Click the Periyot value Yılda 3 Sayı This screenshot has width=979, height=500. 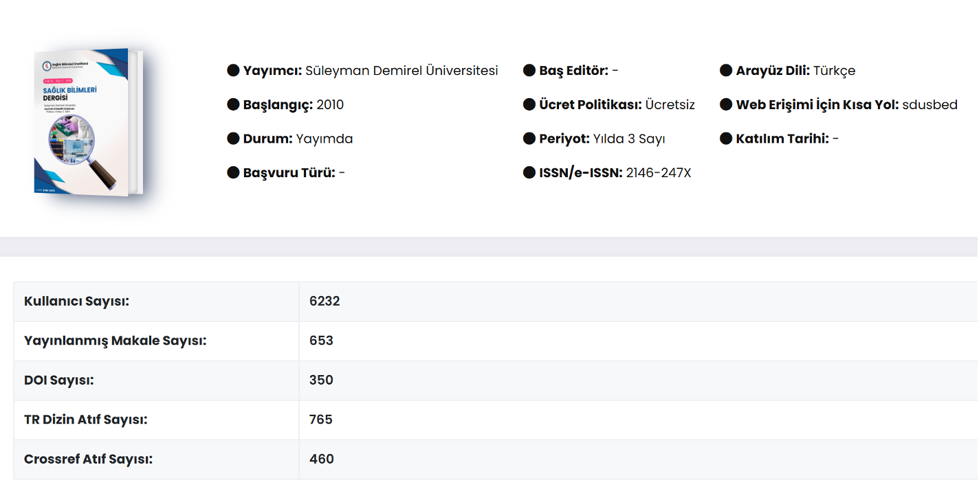(x=629, y=139)
